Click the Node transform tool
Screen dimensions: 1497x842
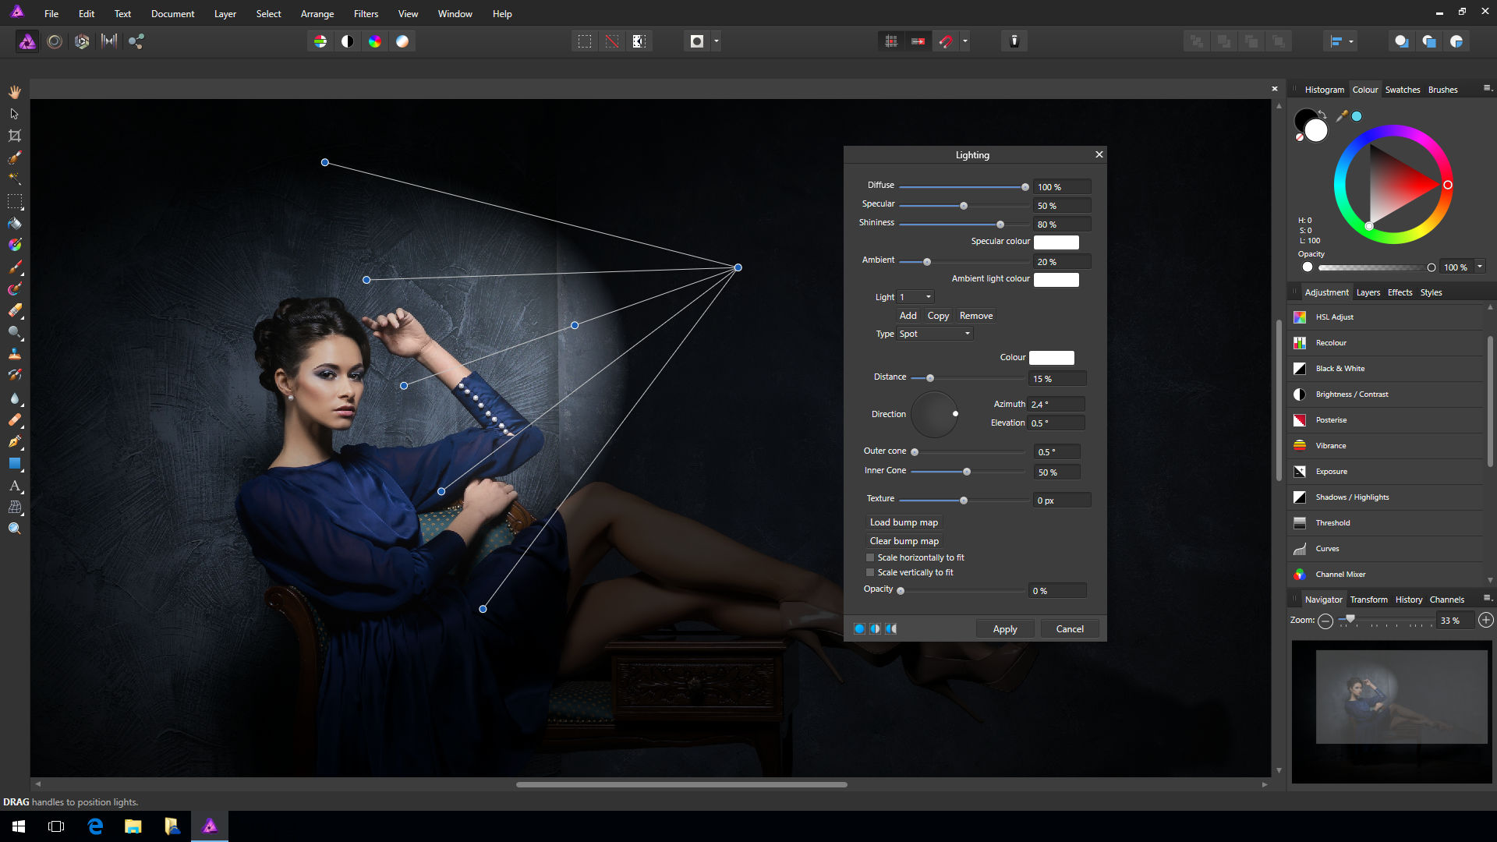[x=13, y=113]
